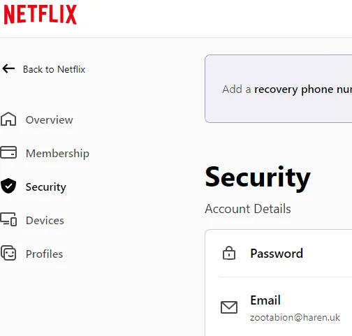Click the Account Details subheading
The image size is (352, 336).
coord(248,209)
